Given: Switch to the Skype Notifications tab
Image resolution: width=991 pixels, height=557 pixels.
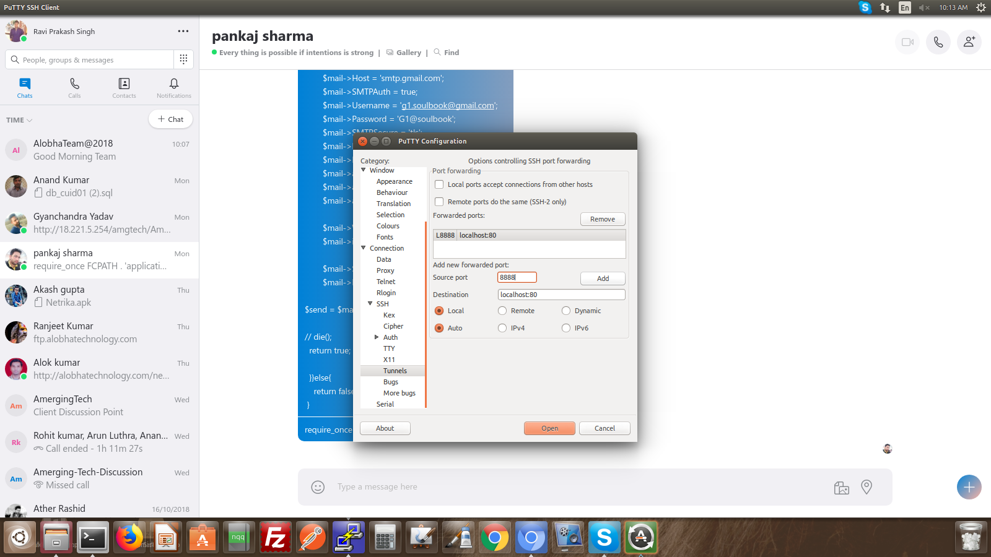Looking at the screenshot, I should (x=174, y=88).
